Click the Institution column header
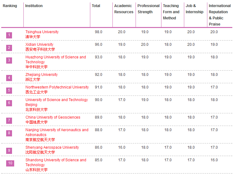The width and height of the screenshot is (236, 176). click(x=34, y=6)
